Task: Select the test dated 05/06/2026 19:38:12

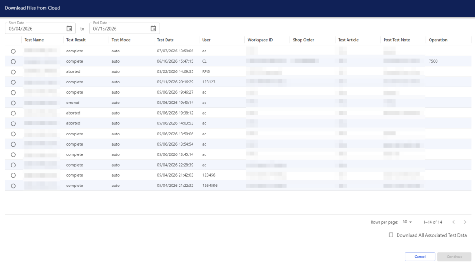Action: click(13, 113)
